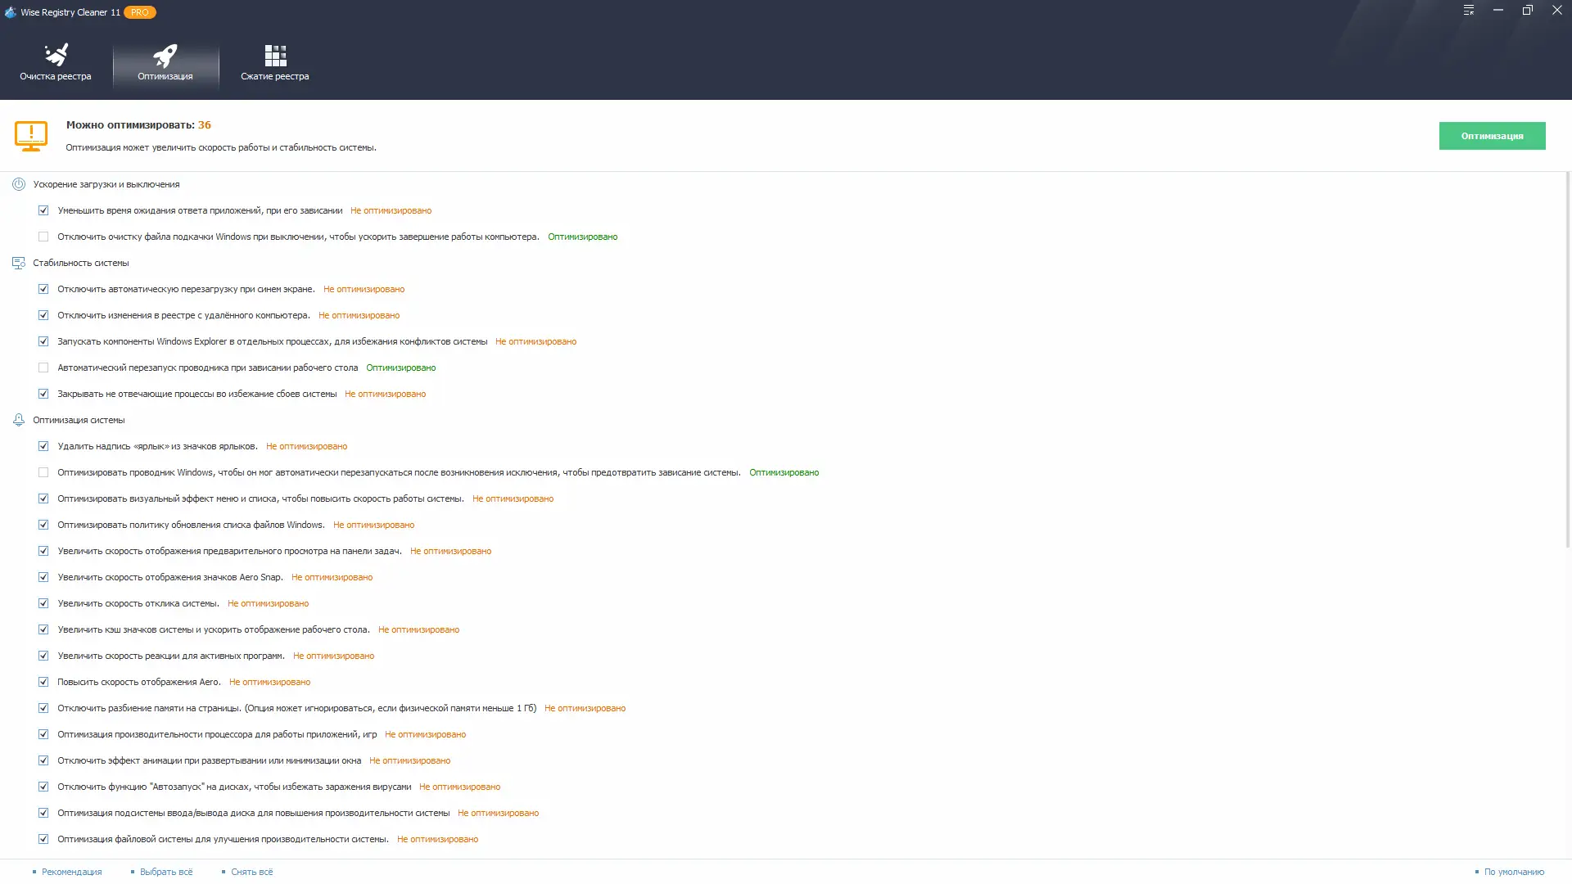The width and height of the screenshot is (1572, 884).
Task: Click the registry cleaning broom icon
Action: point(56,55)
